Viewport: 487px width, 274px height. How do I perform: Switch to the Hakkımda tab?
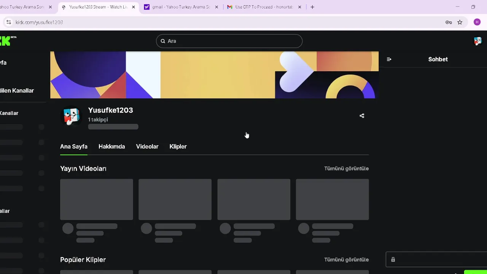(111, 147)
